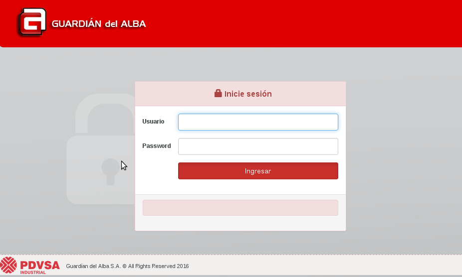Click the keyhole of the padlock graphic
Viewport: 462px width, 277px height.
110,172
